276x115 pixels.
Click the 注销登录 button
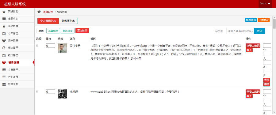264,20
